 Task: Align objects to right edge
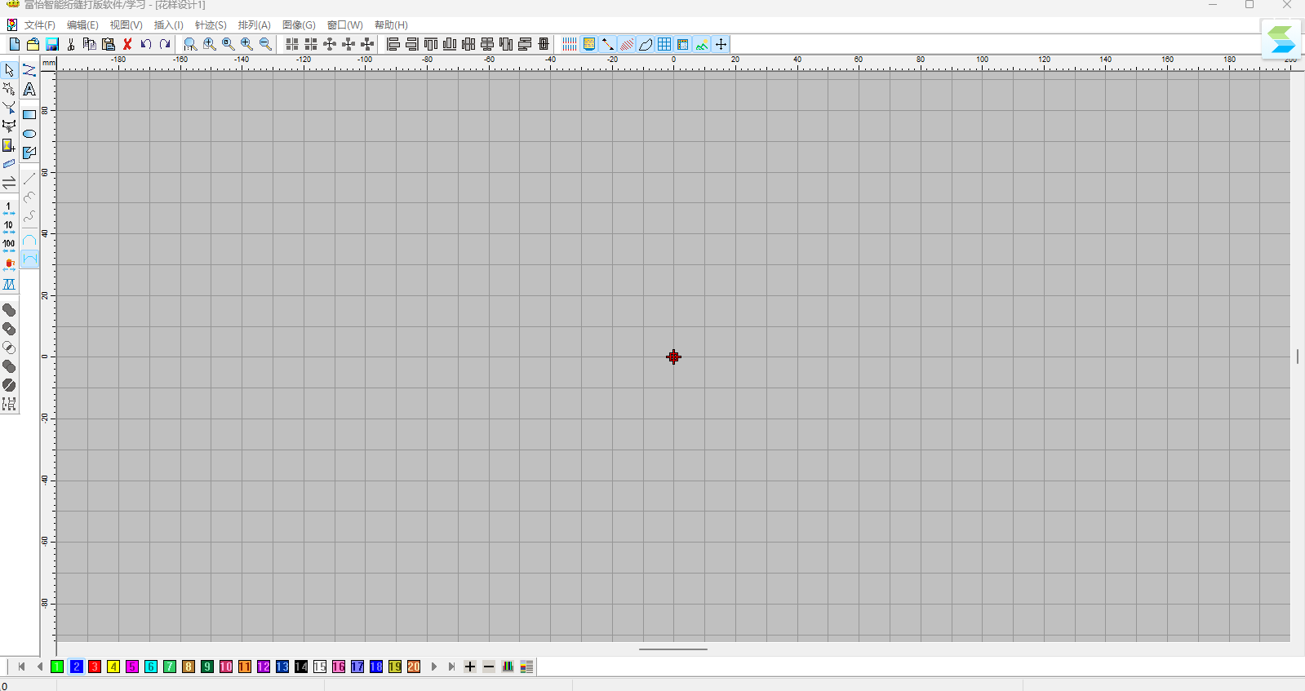[412, 44]
